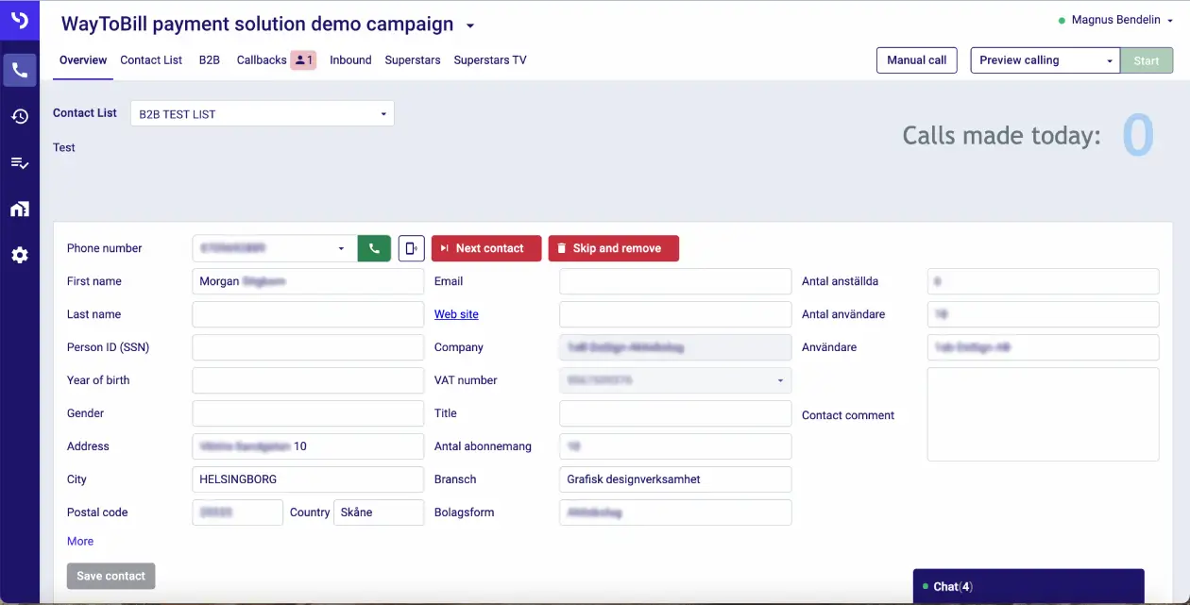Click the mobile device icon beside the call button
The width and height of the screenshot is (1190, 605).
pyautogui.click(x=410, y=247)
